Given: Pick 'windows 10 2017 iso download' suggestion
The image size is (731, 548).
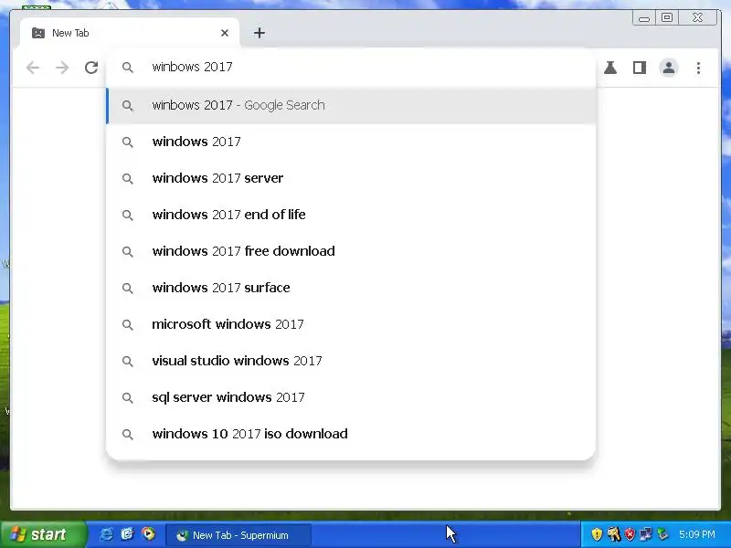Looking at the screenshot, I should coord(351,434).
